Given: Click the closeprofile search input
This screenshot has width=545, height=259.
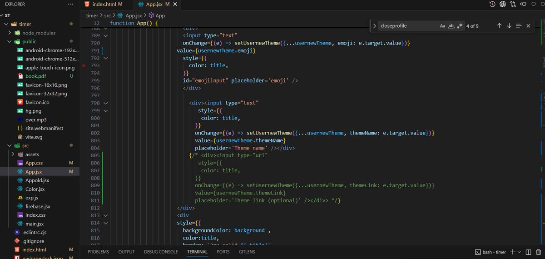Looking at the screenshot, I should (408, 26).
